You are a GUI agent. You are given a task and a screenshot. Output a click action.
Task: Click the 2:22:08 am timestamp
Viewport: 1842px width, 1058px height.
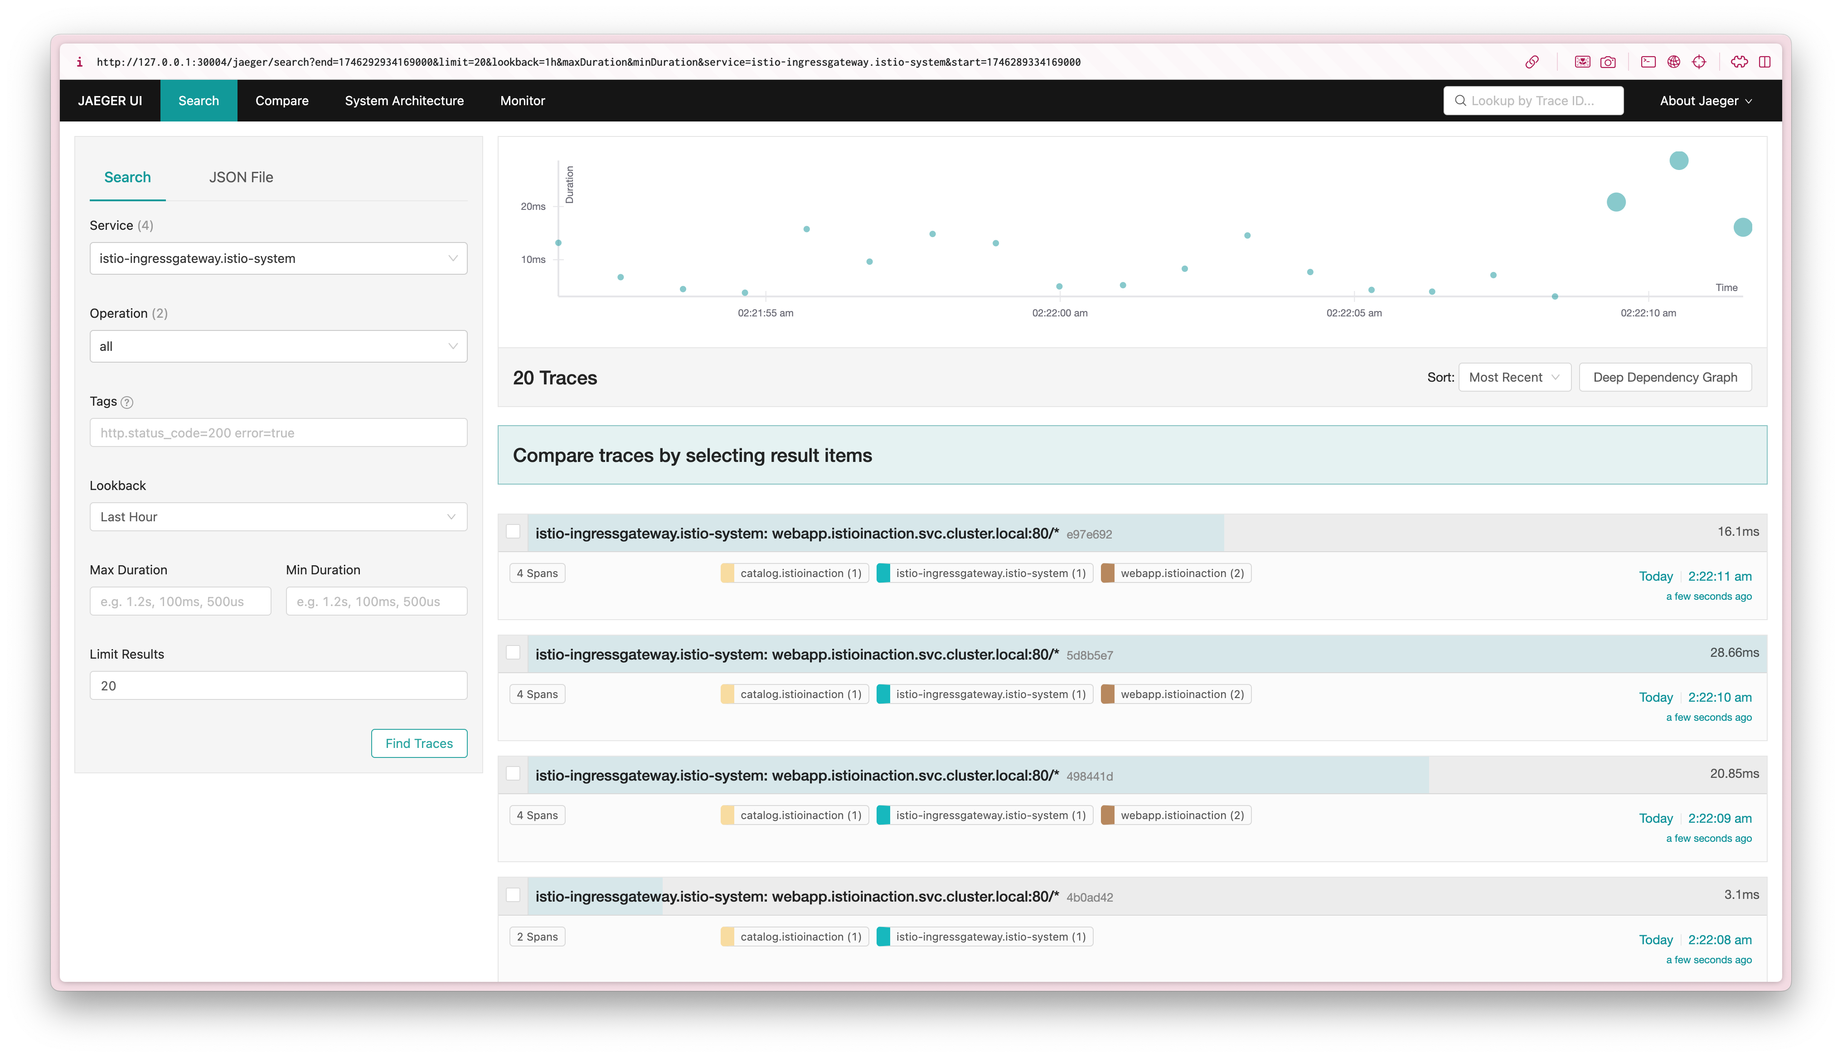tap(1719, 940)
